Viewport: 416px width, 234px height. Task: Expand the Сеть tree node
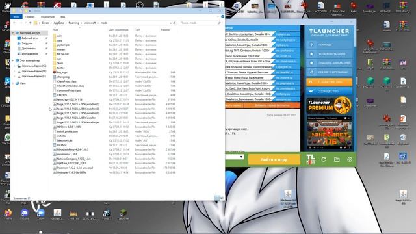click(13, 83)
